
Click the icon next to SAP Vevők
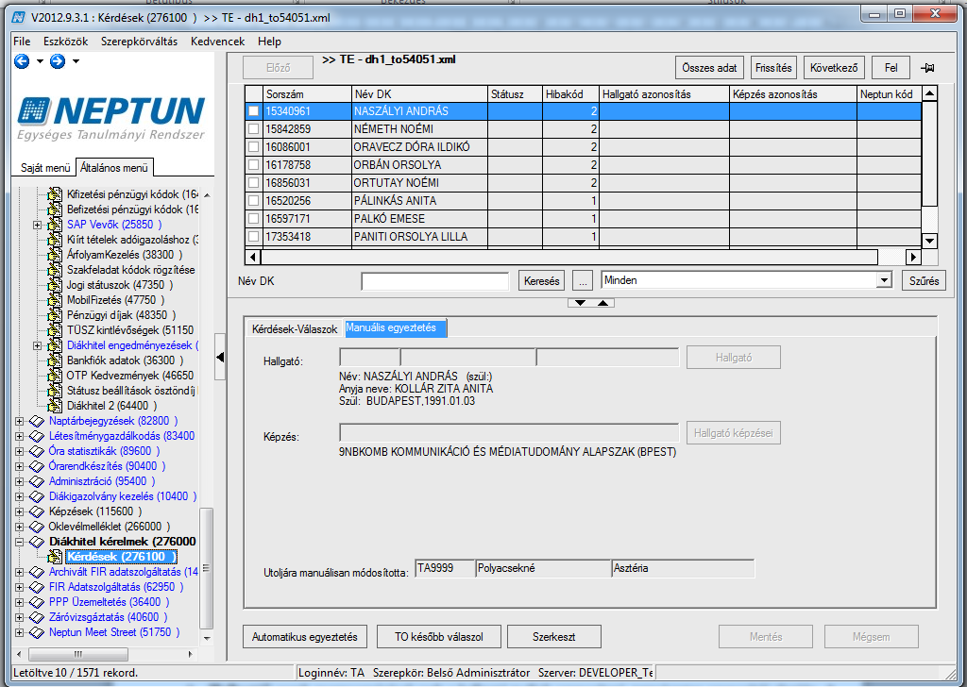[55, 225]
